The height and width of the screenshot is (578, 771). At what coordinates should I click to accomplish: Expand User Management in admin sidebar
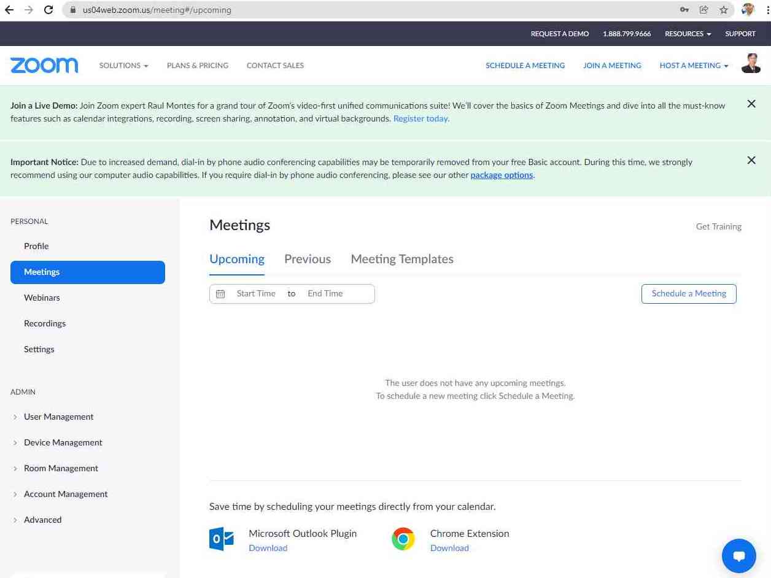tap(58, 417)
